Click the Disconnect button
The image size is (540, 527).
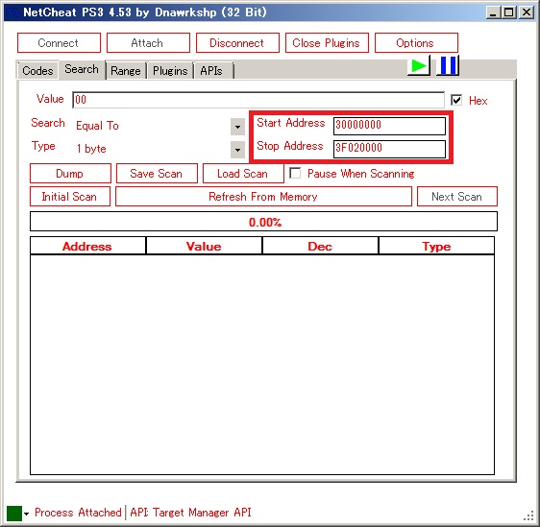coord(237,43)
